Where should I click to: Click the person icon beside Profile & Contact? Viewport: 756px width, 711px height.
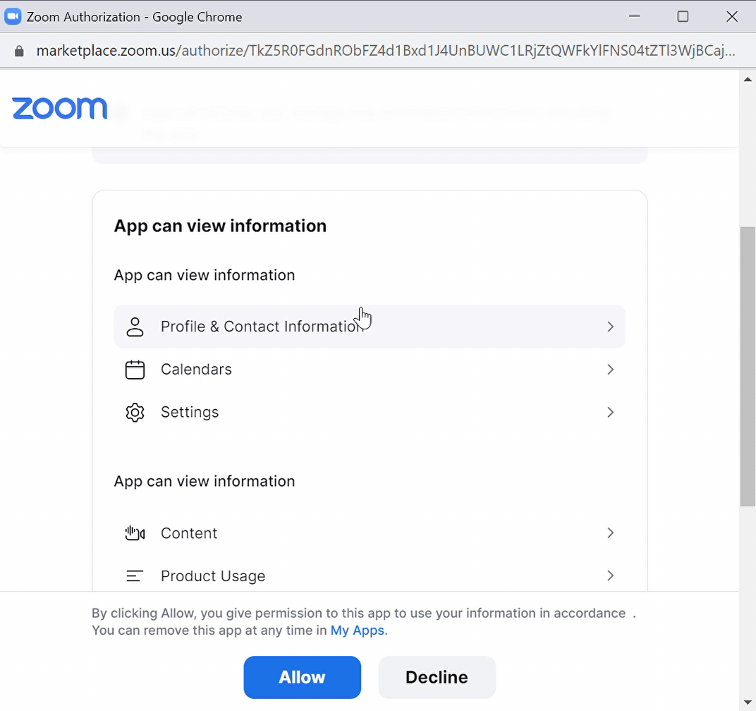[x=135, y=327]
